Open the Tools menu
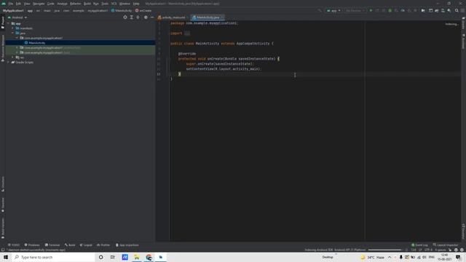 [x=105, y=4]
